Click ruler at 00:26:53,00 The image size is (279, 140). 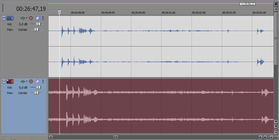click(229, 13)
